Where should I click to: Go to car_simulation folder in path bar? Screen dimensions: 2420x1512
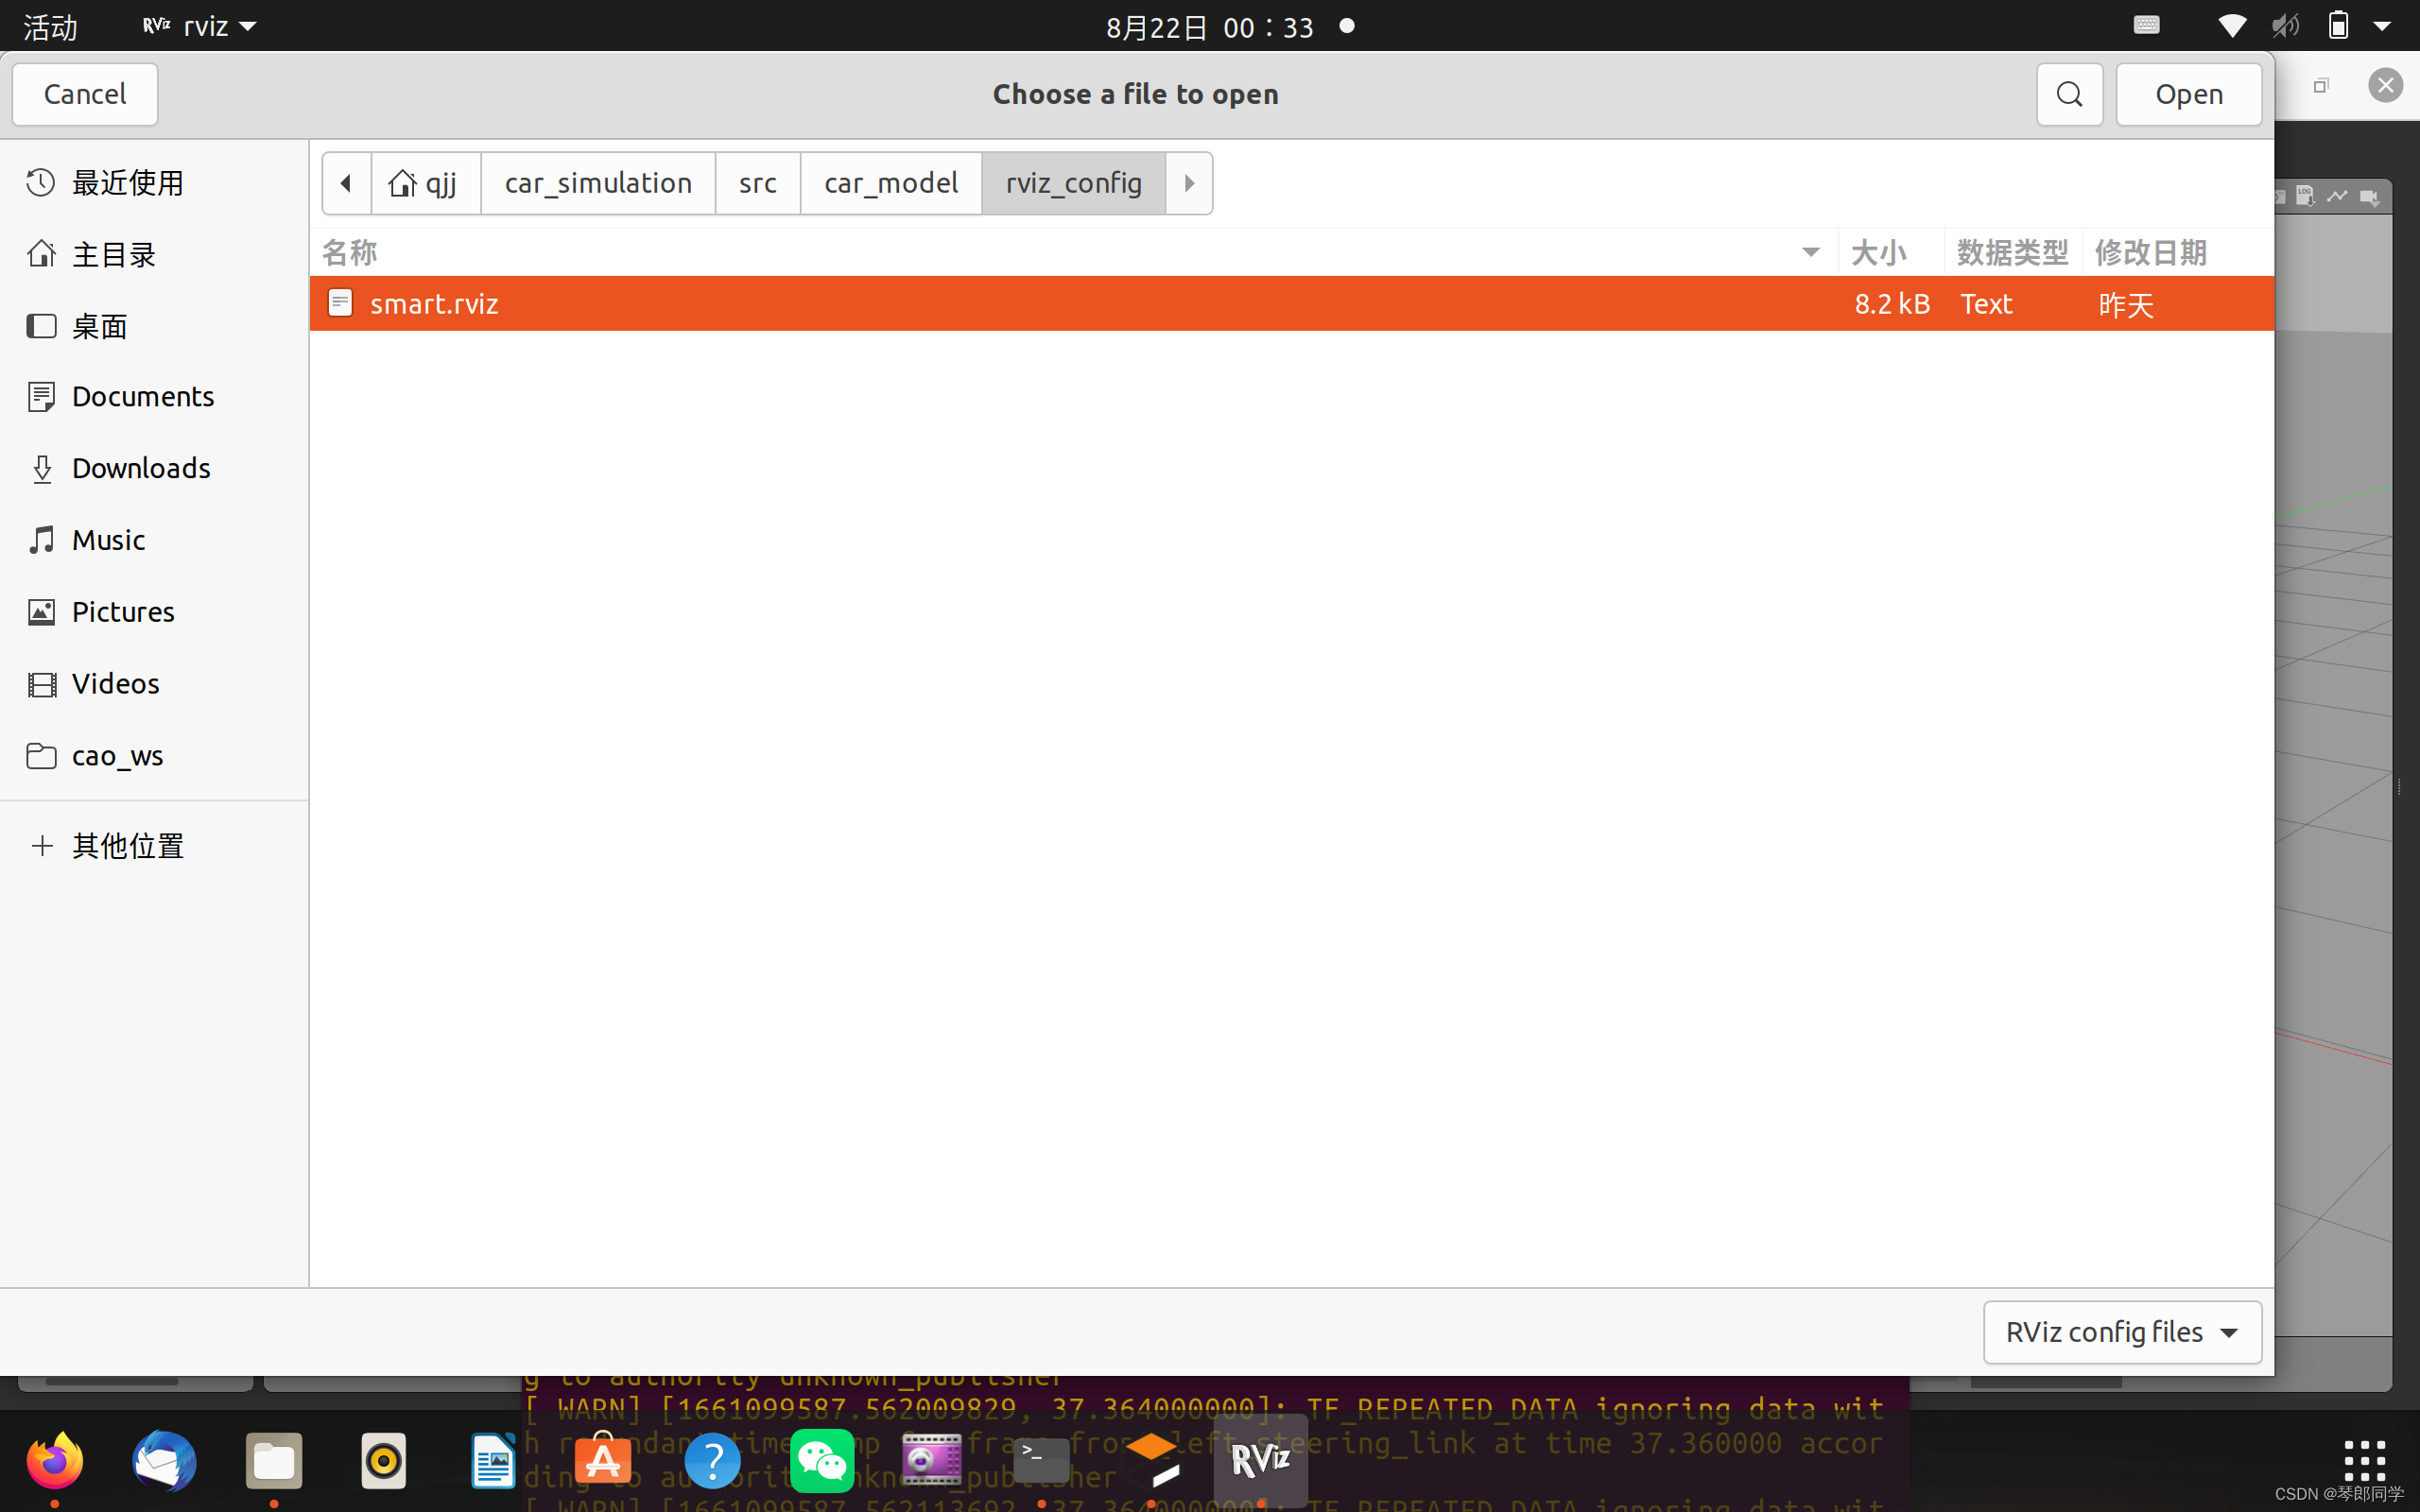598,183
